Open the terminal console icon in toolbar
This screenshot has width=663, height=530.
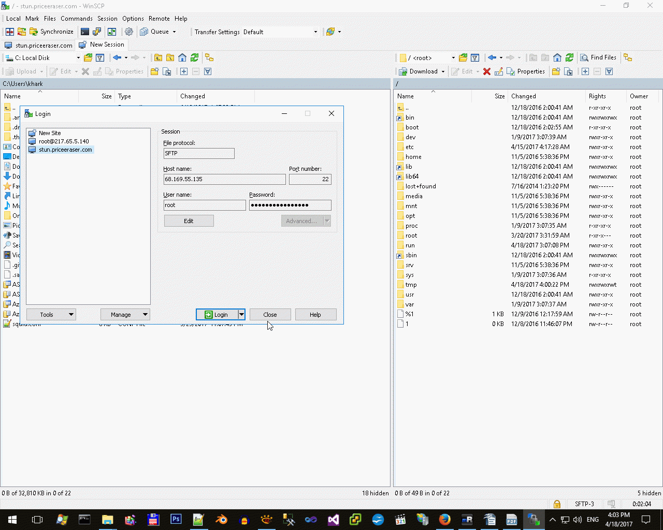pyautogui.click(x=84, y=32)
